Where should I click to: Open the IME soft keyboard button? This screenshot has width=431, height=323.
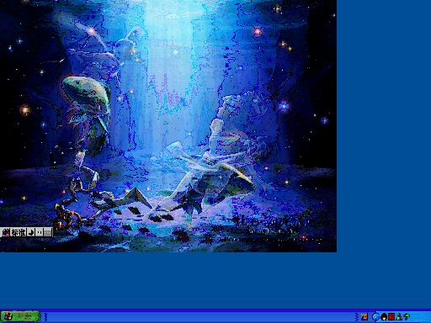48,232
